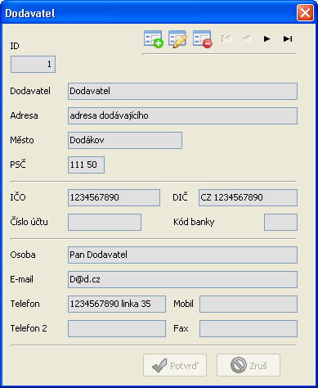Go to the previous record
This screenshot has height=388, width=318.
pyautogui.click(x=247, y=39)
